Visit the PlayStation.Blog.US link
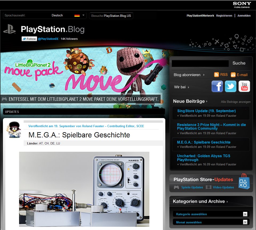 pos(117,16)
